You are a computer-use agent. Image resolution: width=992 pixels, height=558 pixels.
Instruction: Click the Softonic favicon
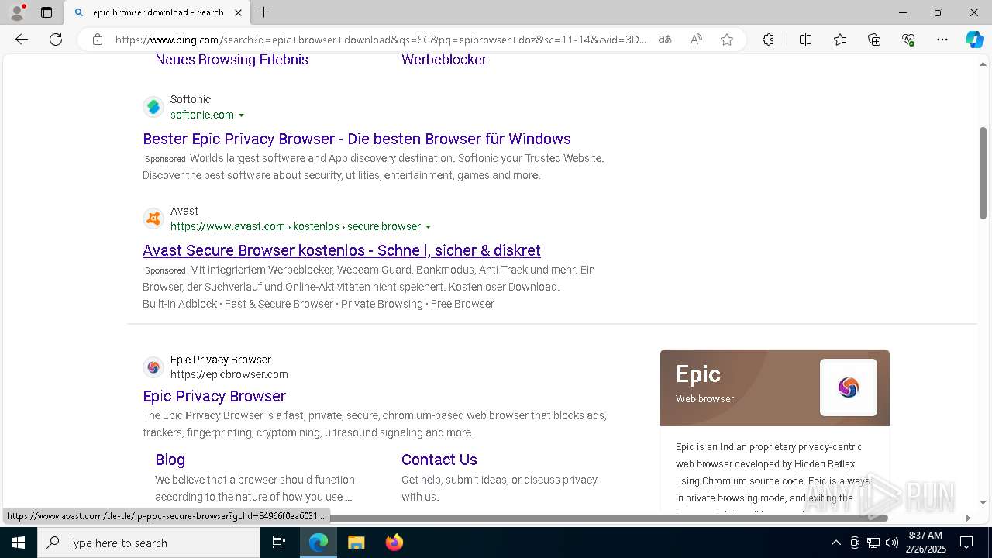point(153,107)
